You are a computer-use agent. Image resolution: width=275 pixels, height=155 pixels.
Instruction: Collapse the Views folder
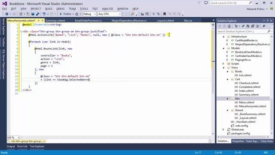(223, 68)
